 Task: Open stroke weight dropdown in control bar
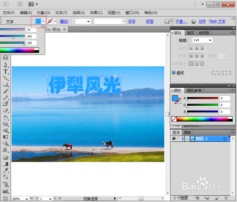pos(88,21)
